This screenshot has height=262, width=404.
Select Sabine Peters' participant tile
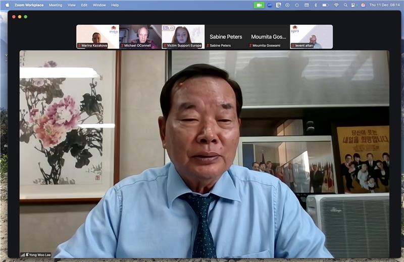tap(226, 36)
